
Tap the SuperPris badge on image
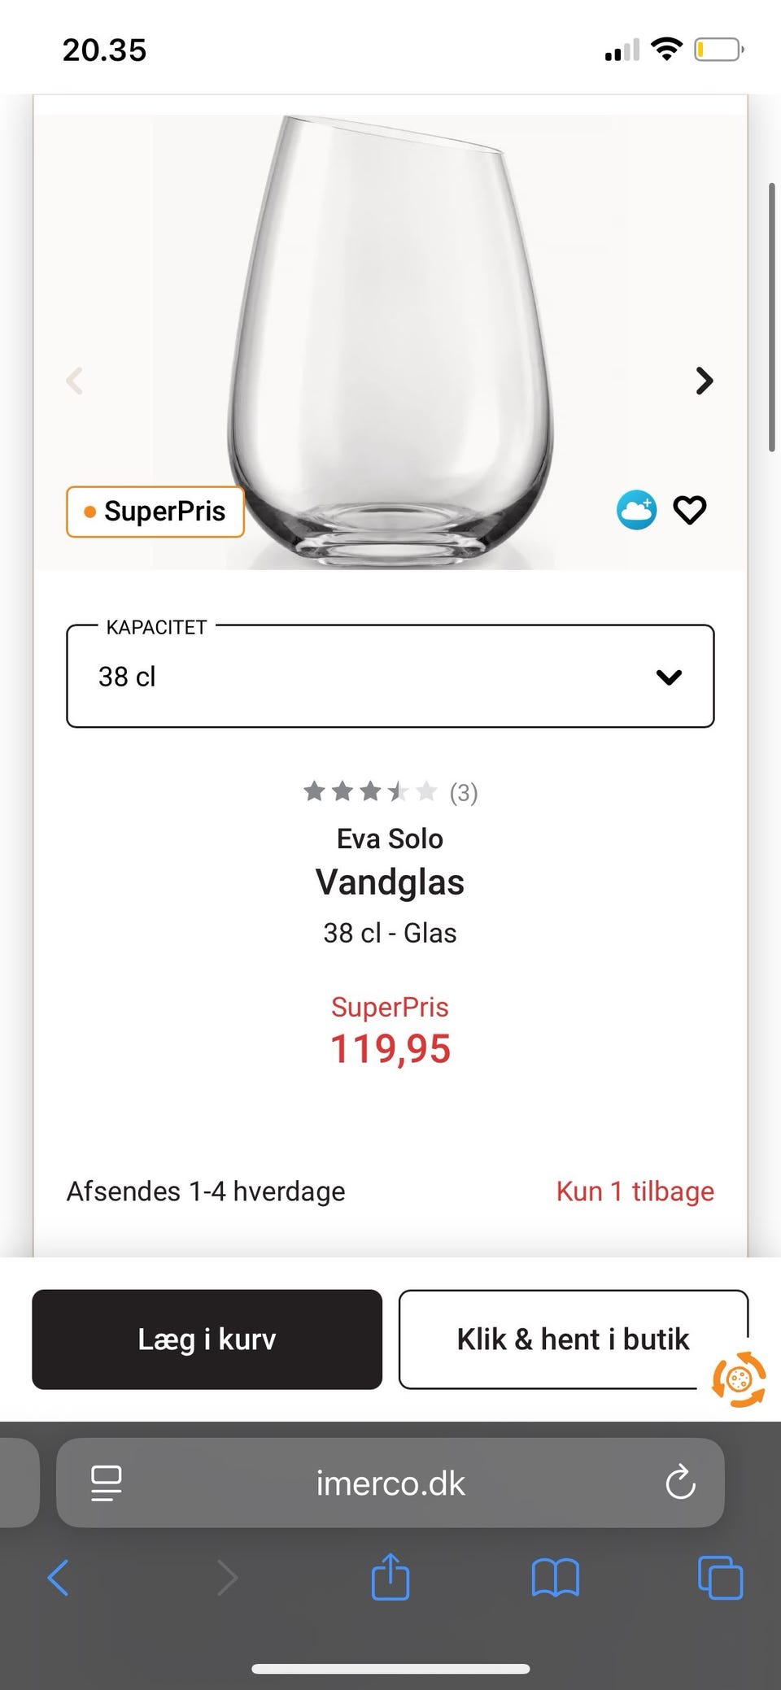(155, 512)
